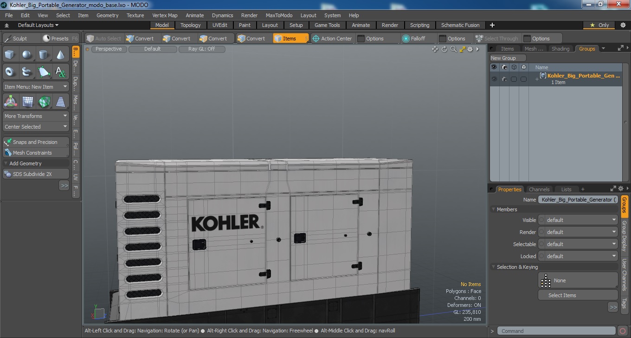Click SDS Subdivide 2X
The height and width of the screenshot is (338, 631).
[36, 174]
